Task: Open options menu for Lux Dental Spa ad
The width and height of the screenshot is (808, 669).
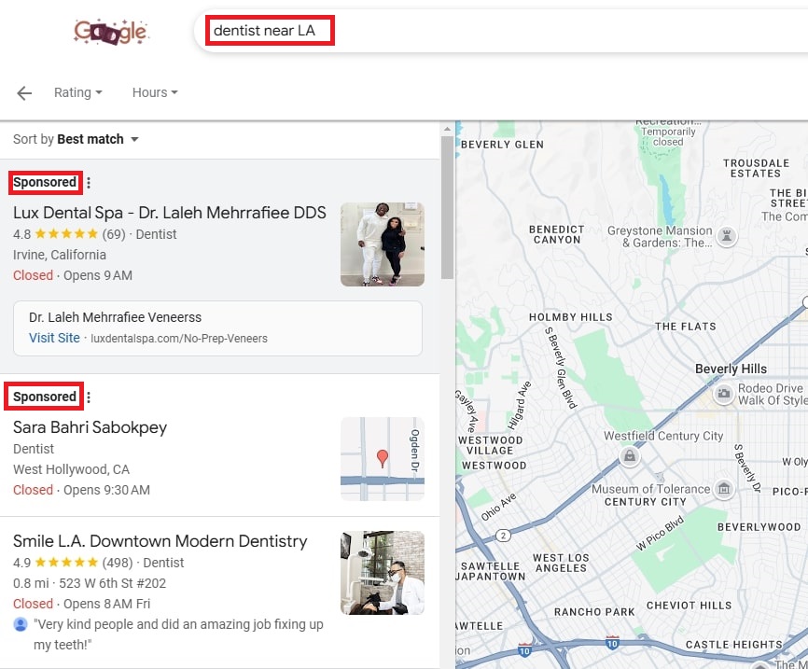Action: click(89, 183)
